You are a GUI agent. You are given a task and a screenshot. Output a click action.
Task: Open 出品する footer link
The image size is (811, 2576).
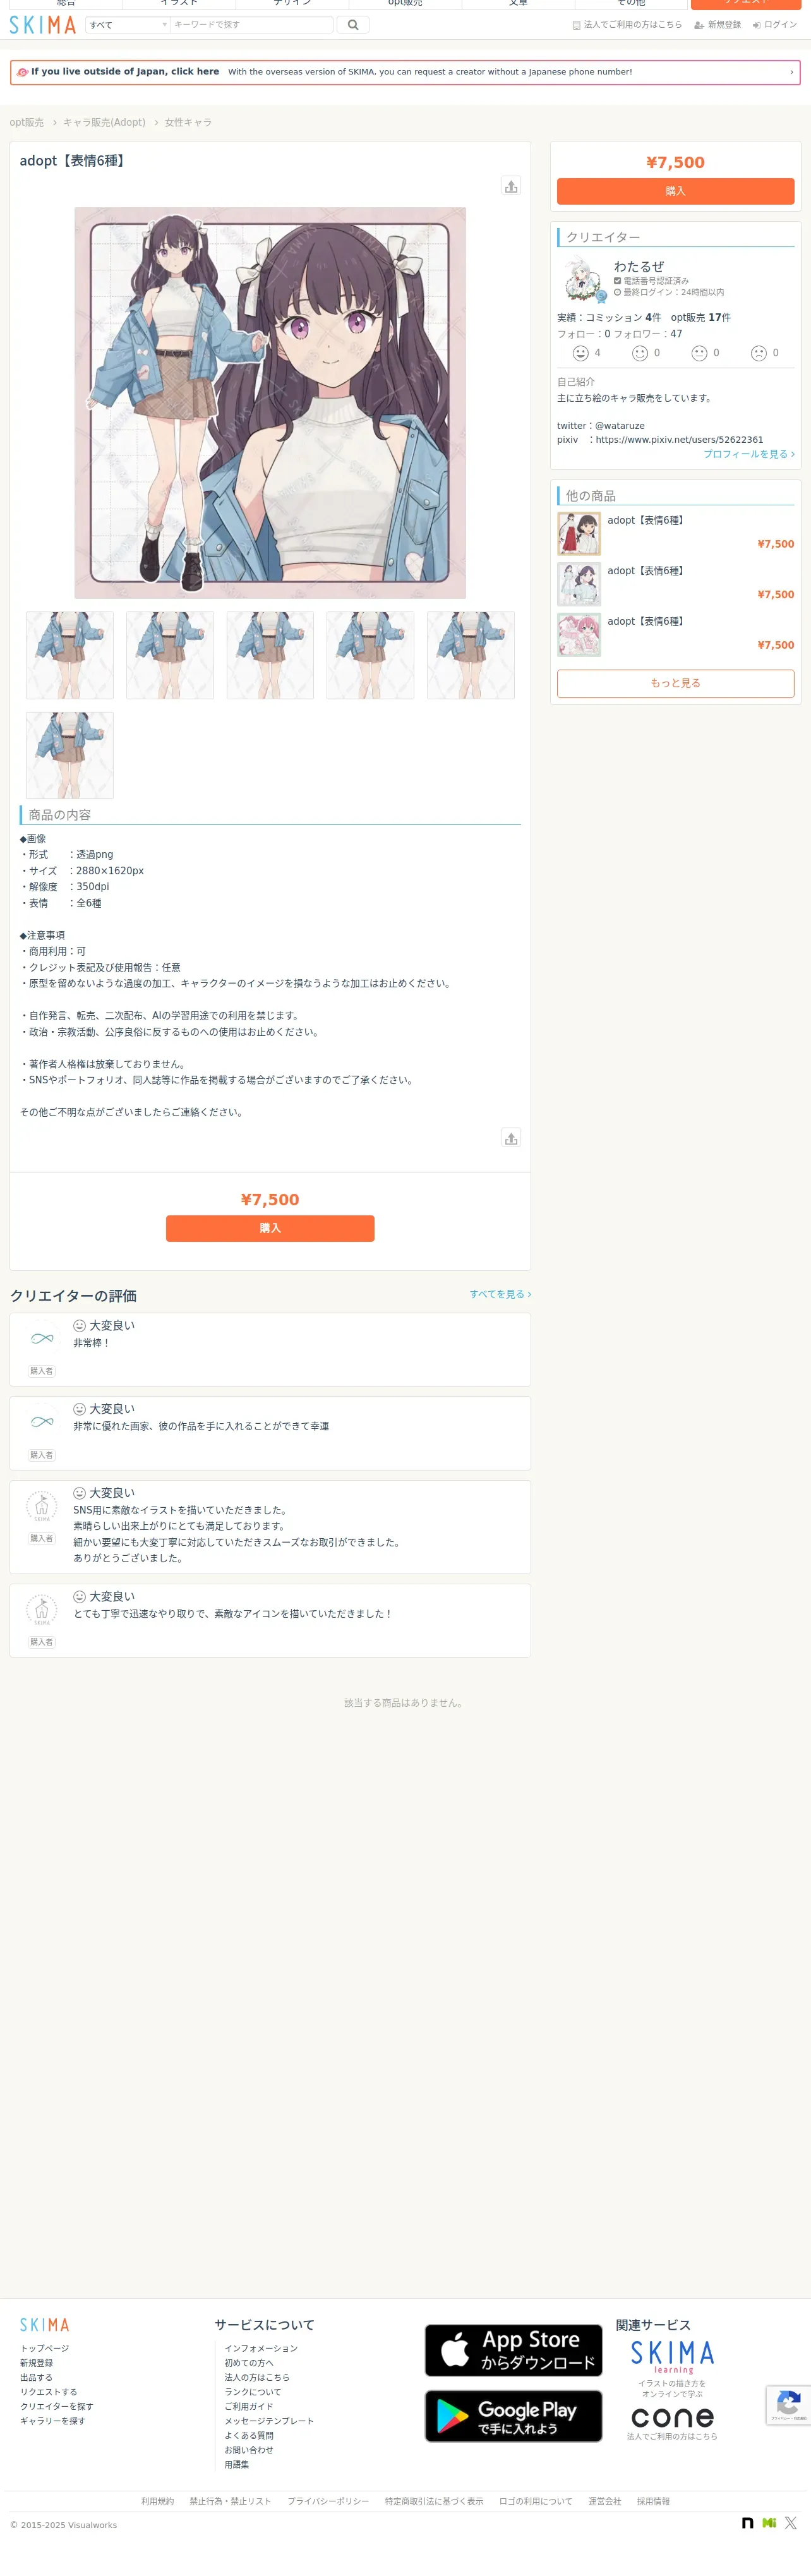[36, 2378]
